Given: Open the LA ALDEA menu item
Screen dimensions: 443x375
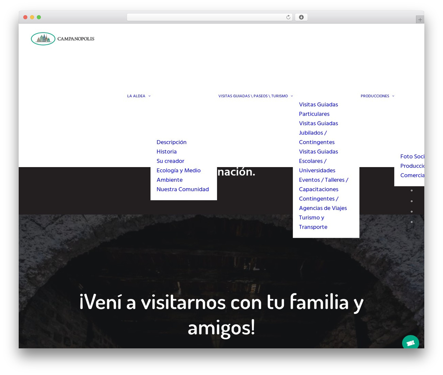Looking at the screenshot, I should (x=136, y=96).
